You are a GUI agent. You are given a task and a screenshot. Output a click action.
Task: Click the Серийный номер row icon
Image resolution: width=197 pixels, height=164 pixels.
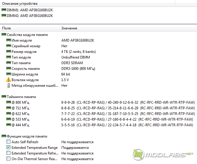(9, 46)
